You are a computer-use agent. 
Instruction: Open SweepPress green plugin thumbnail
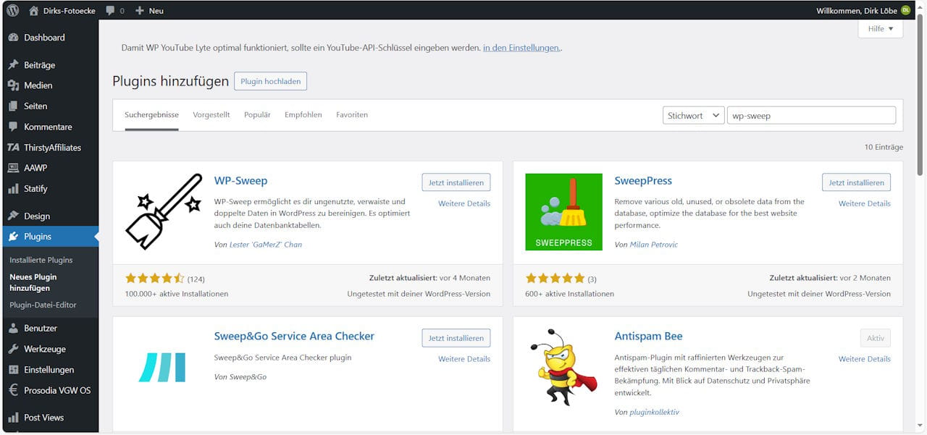(x=564, y=212)
